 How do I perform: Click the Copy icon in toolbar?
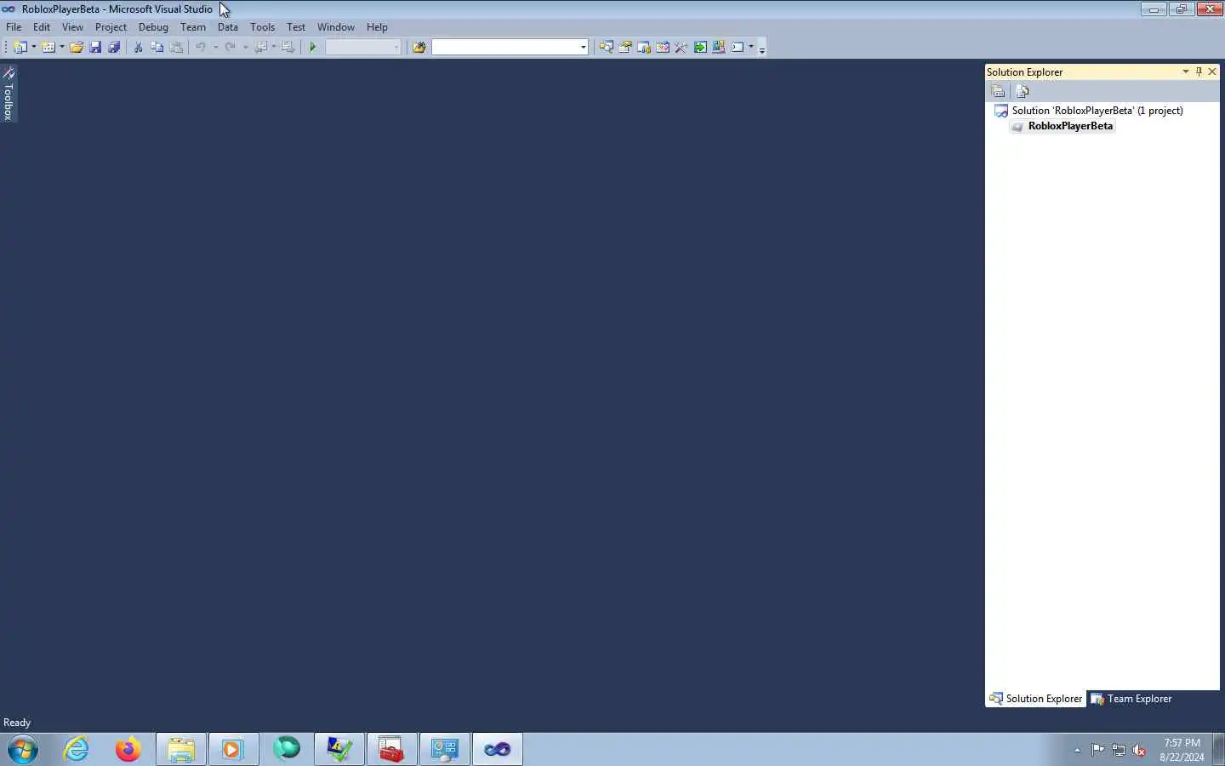[157, 47]
